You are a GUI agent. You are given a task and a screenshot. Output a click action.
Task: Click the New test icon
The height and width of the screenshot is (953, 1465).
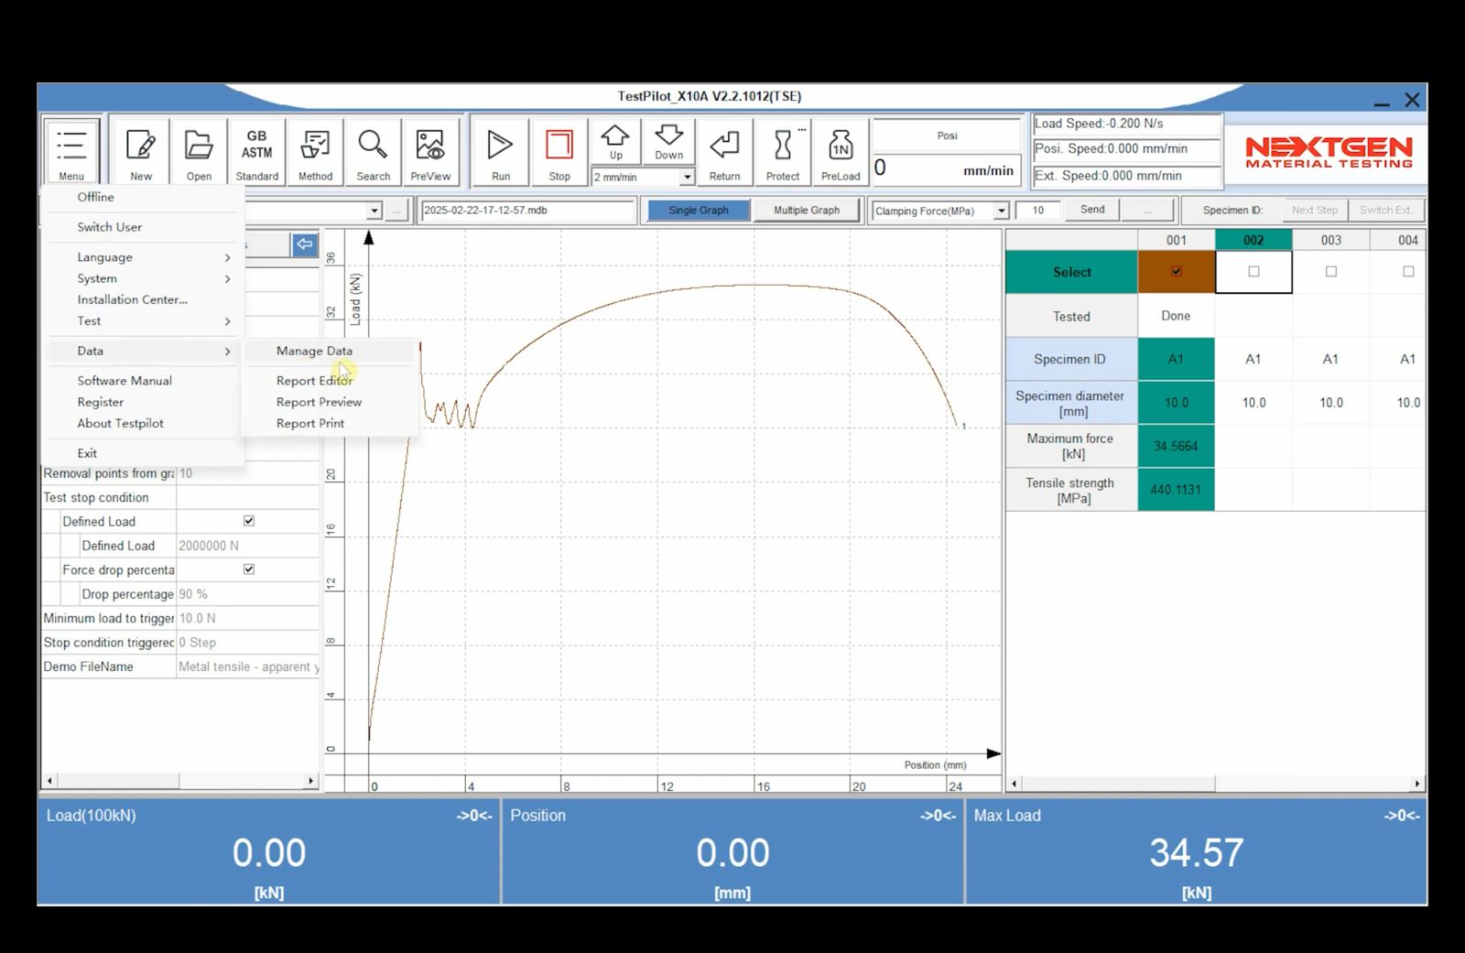(141, 151)
